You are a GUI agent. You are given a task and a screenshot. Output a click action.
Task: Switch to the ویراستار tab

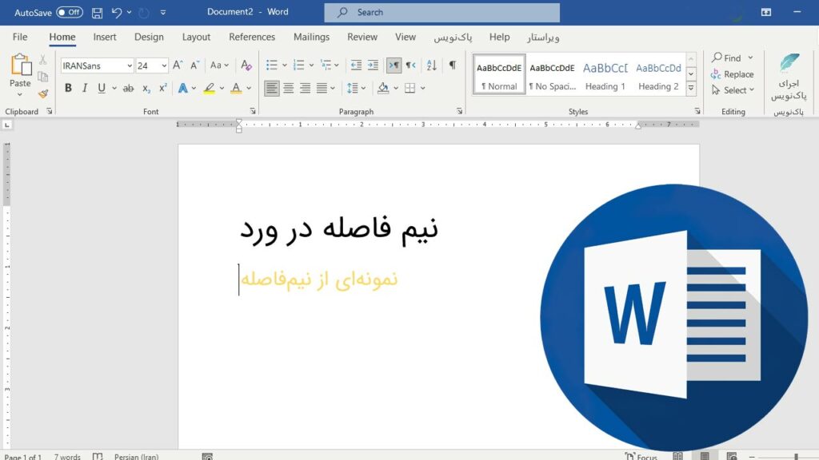pos(543,37)
